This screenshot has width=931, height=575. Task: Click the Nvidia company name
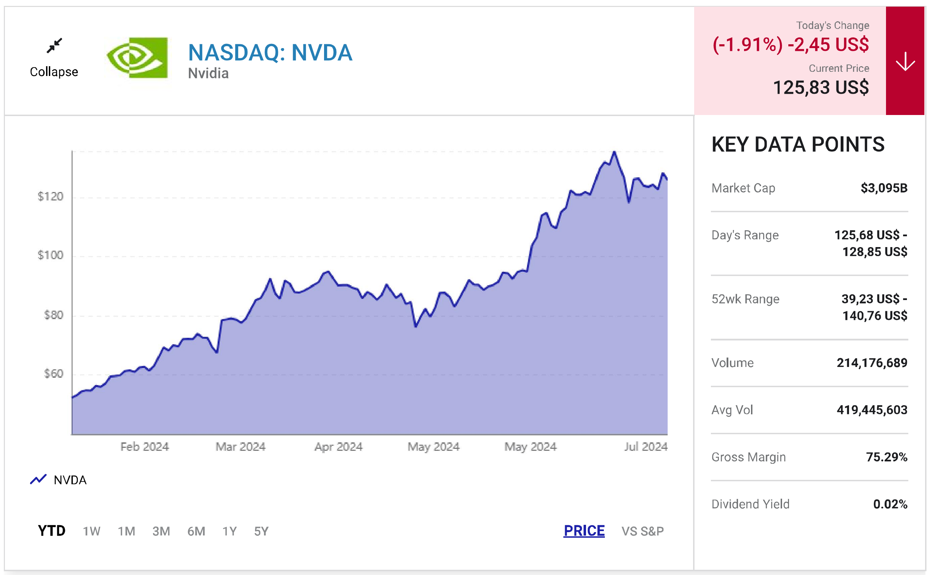click(x=208, y=74)
